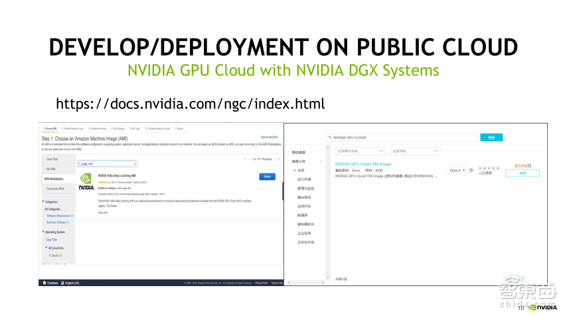
Task: Click the NVIDIA GPU CLOUD search field
Action: coord(402,137)
